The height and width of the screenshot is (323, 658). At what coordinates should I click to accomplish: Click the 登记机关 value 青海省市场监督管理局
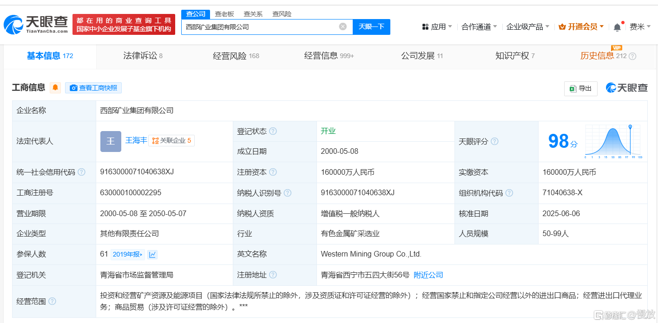137,275
